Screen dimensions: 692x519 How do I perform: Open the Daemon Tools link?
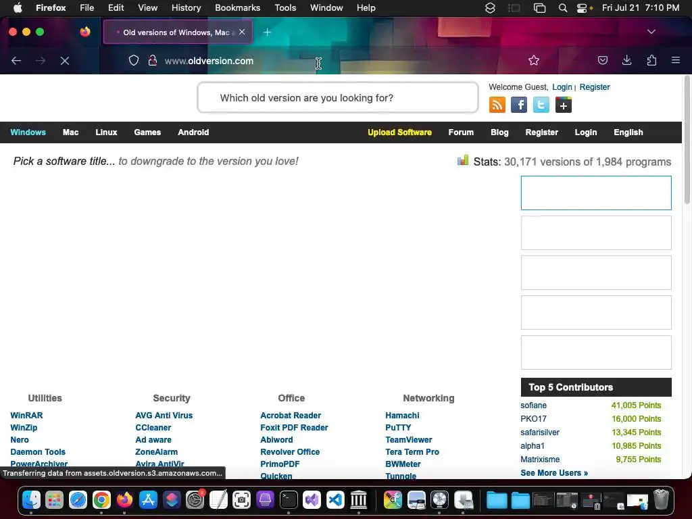click(x=38, y=452)
